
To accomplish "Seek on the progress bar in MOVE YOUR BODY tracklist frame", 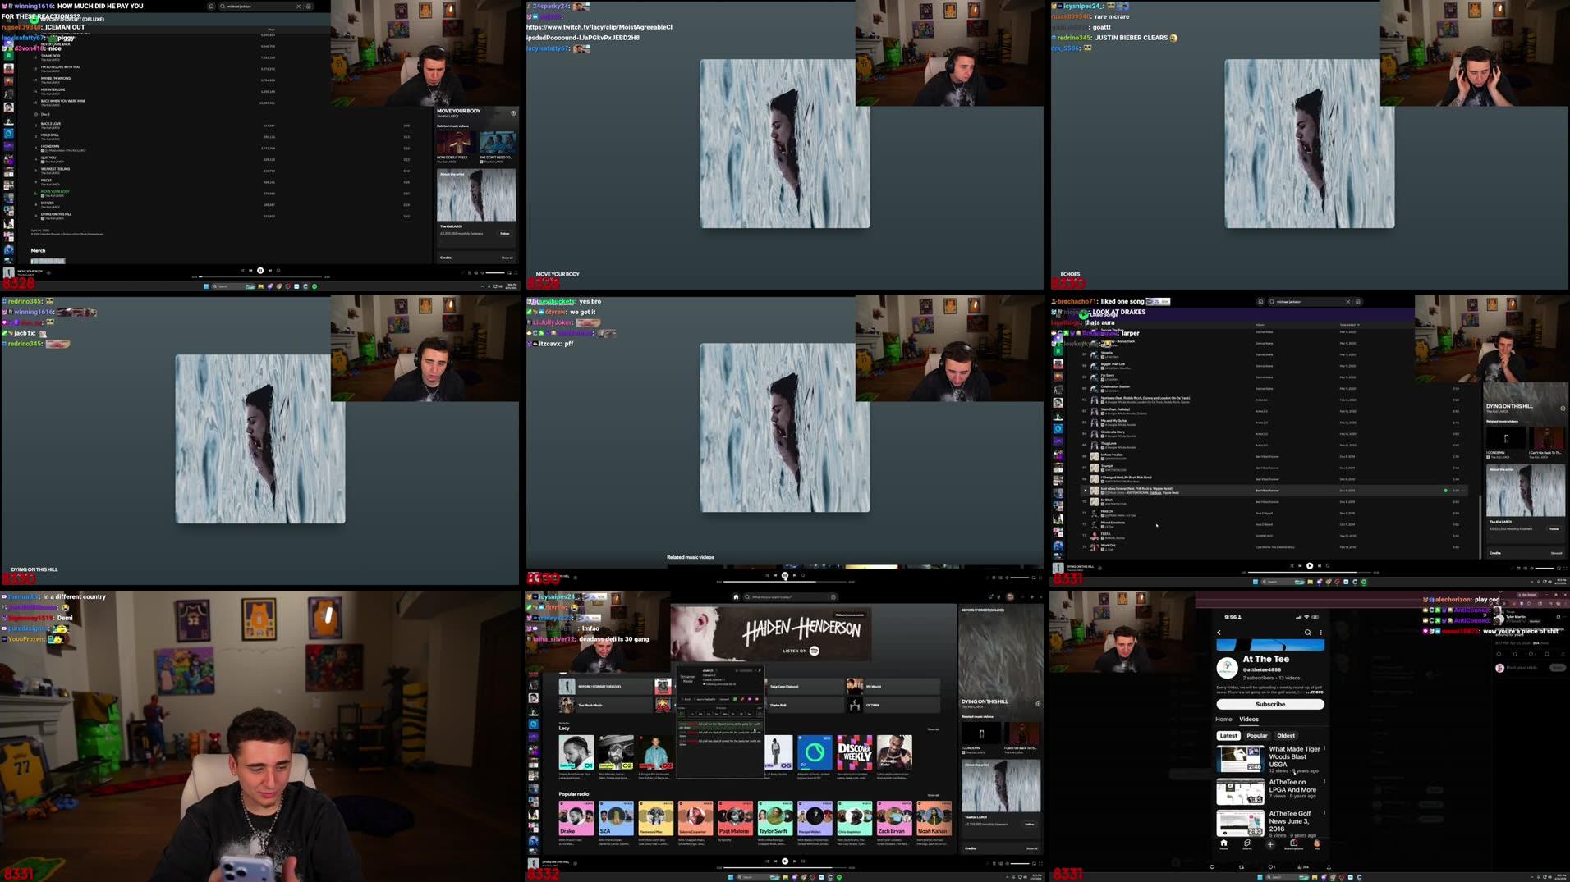I will pos(260,277).
